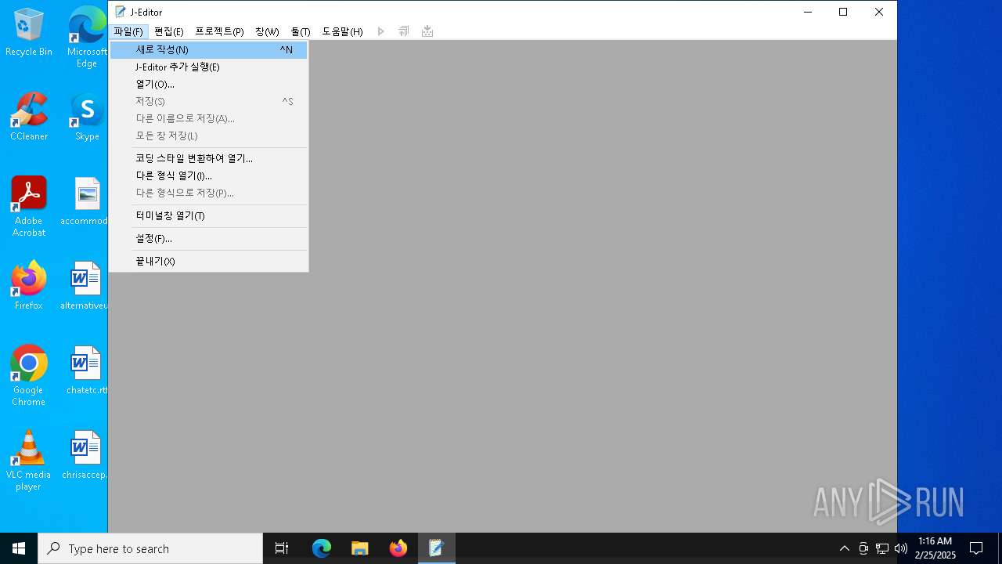Choose J-Editor 추가 실행(E) menu item

coord(208,67)
